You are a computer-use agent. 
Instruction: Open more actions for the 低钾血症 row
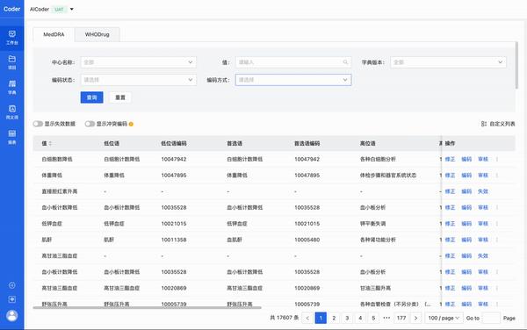(x=497, y=224)
